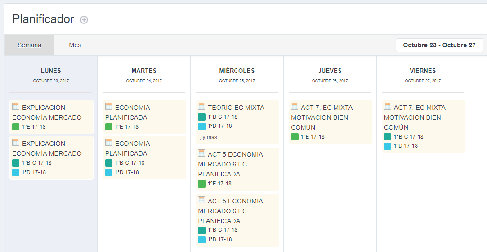The image size is (487, 252).
Task: Click green 1ºE 17-18 swatch on Monday's first card
Action: (x=16, y=127)
